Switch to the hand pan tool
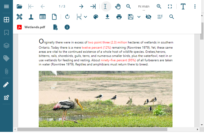This screenshot has width=204, height=136. (x=118, y=6)
